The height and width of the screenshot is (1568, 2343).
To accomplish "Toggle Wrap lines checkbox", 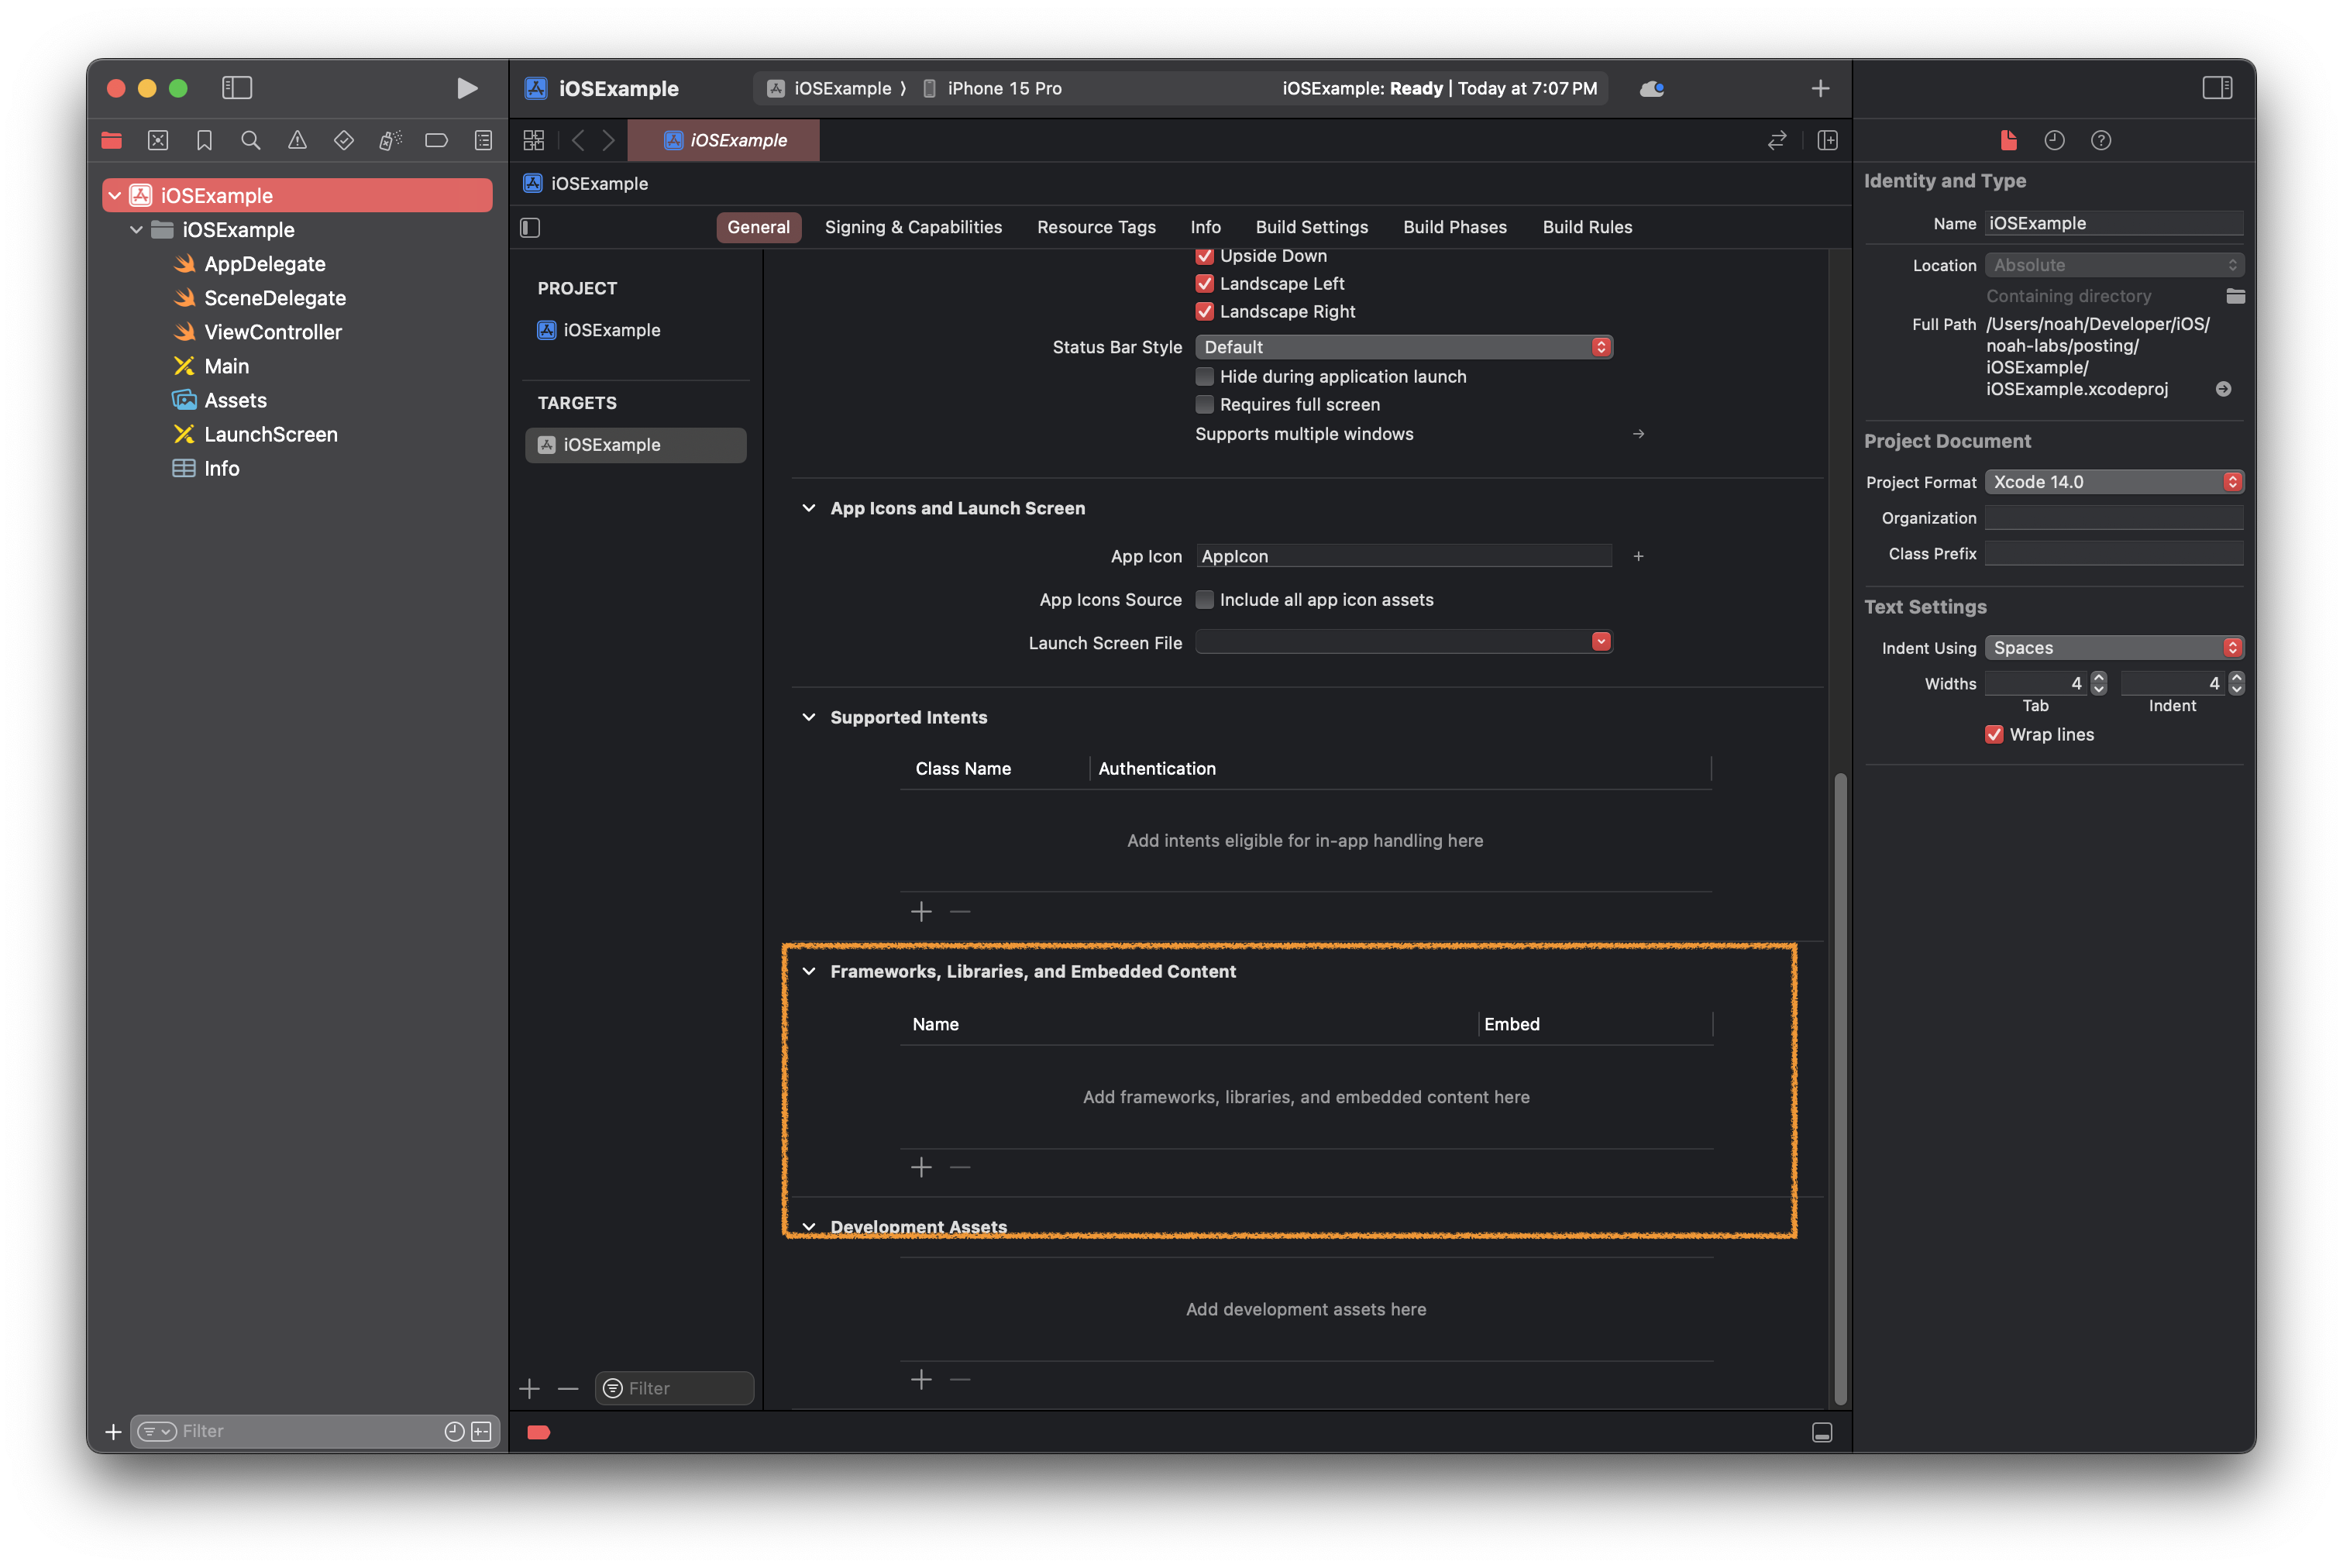I will point(1994,735).
